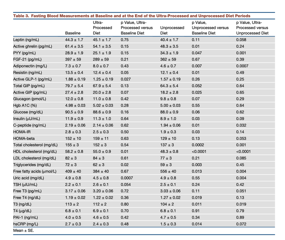This screenshot has width=285, height=240.
Task: Click the 'Insulin (µU/mL)' row label
Action: click(26, 119)
